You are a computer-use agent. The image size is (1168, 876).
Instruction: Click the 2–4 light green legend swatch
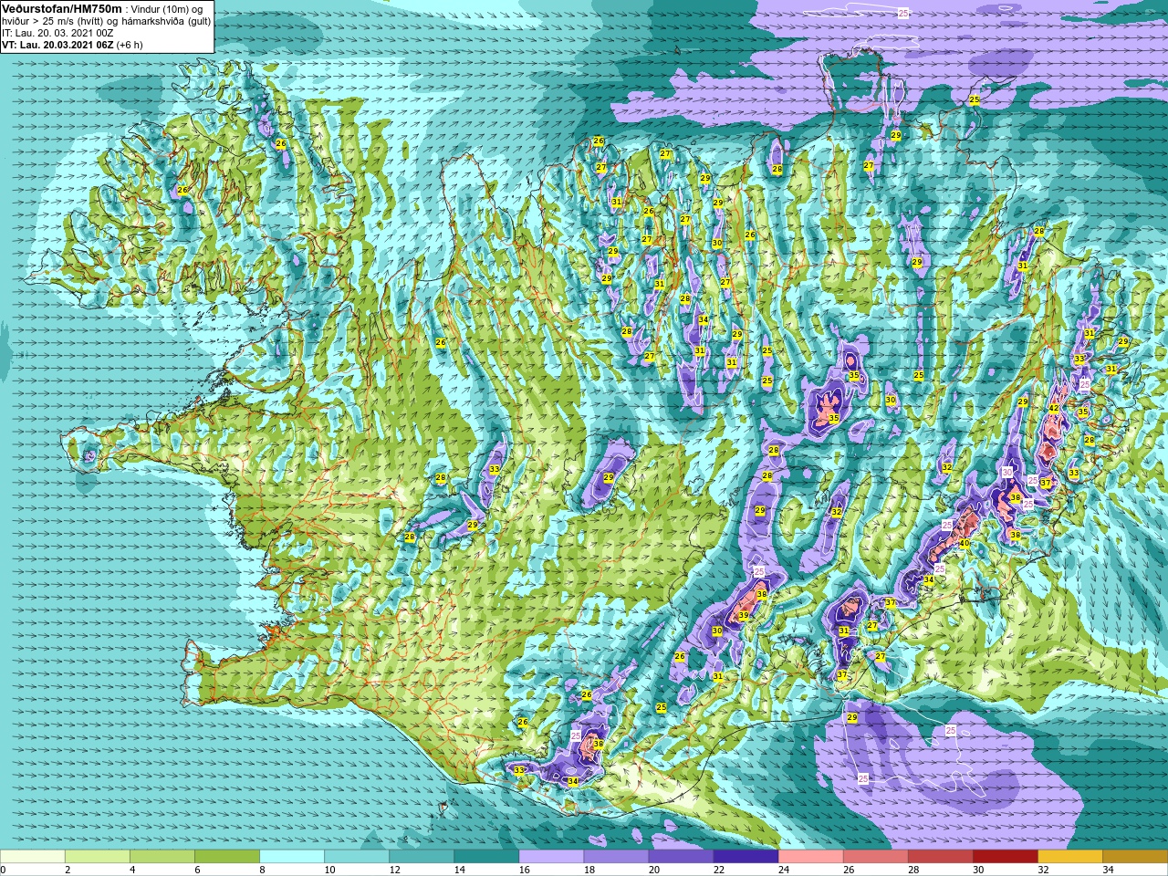[98, 857]
